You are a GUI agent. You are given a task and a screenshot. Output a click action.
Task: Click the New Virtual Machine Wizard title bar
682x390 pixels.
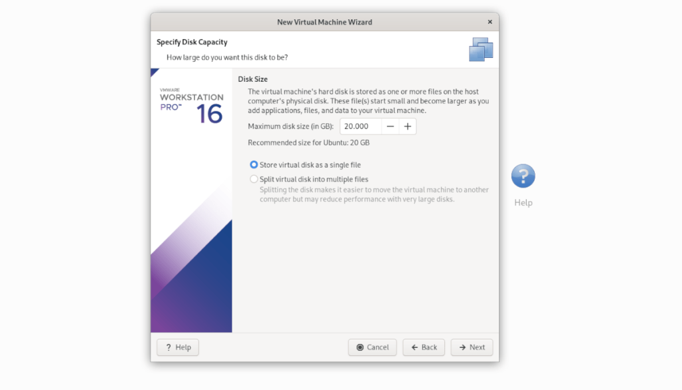(324, 21)
